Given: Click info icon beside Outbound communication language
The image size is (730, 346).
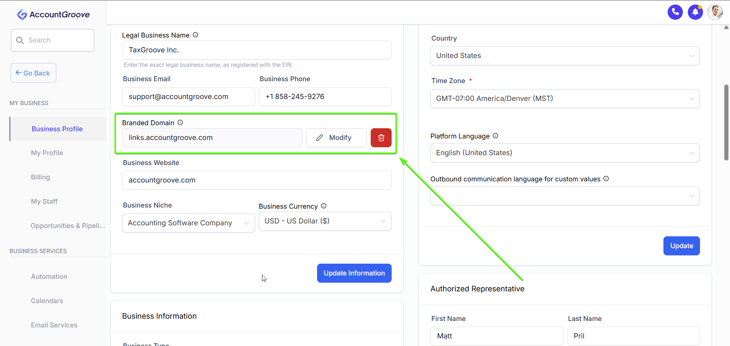Looking at the screenshot, I should (606, 179).
